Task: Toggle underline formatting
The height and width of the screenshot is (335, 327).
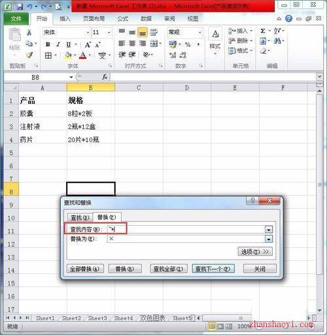Action: coord(69,44)
